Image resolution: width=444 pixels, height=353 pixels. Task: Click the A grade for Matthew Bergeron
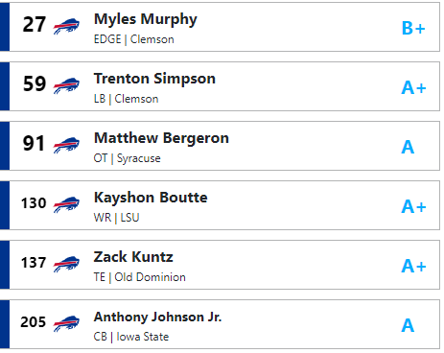click(408, 147)
